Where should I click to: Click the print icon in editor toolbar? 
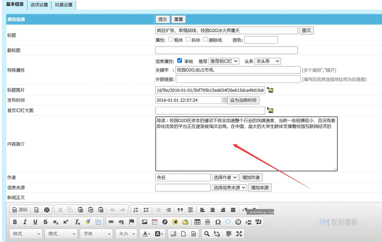pyautogui.click(x=47, y=210)
